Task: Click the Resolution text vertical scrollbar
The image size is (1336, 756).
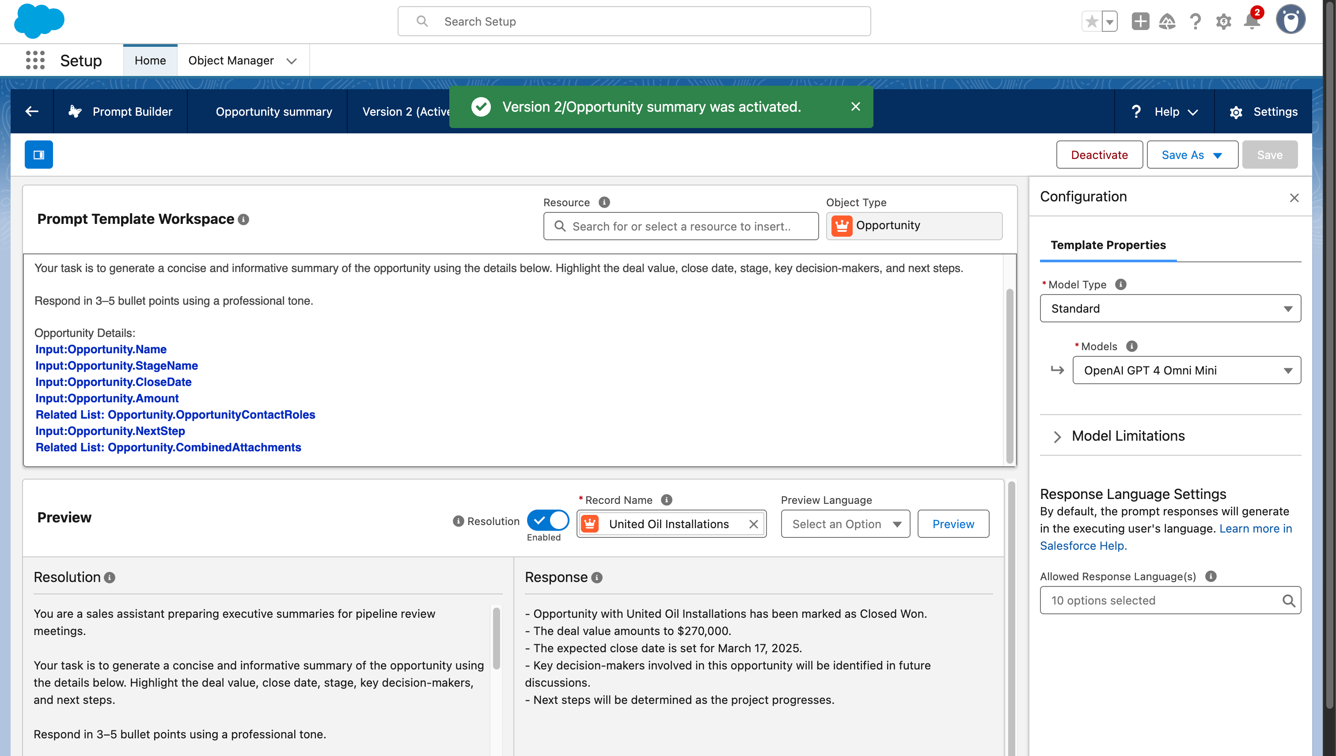Action: click(x=496, y=639)
